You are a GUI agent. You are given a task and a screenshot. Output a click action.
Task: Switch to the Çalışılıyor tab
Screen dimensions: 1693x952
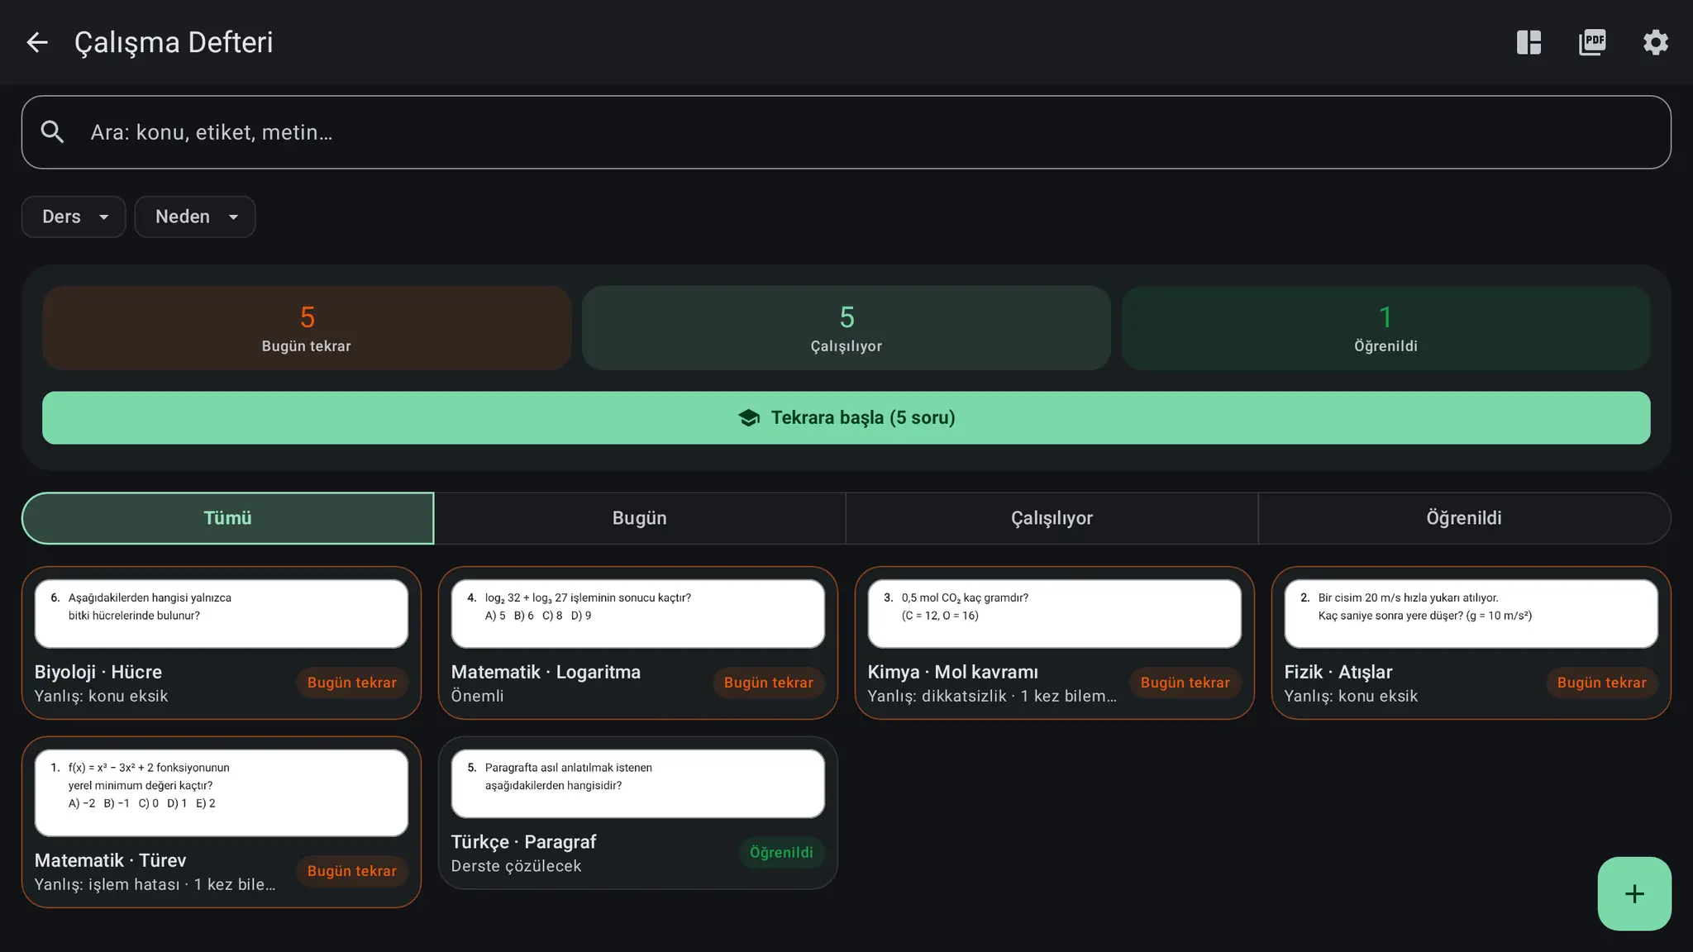(x=1052, y=518)
